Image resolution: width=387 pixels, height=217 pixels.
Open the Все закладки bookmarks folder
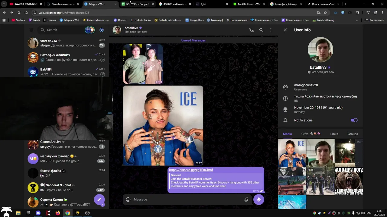pyautogui.click(x=374, y=20)
